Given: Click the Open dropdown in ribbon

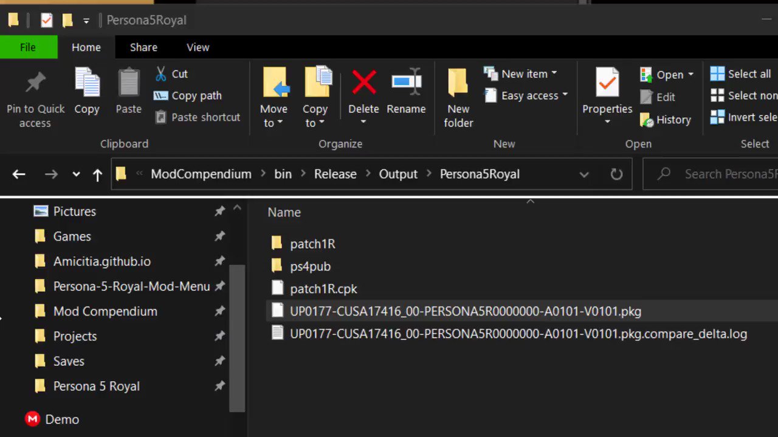Looking at the screenshot, I should click(x=667, y=75).
